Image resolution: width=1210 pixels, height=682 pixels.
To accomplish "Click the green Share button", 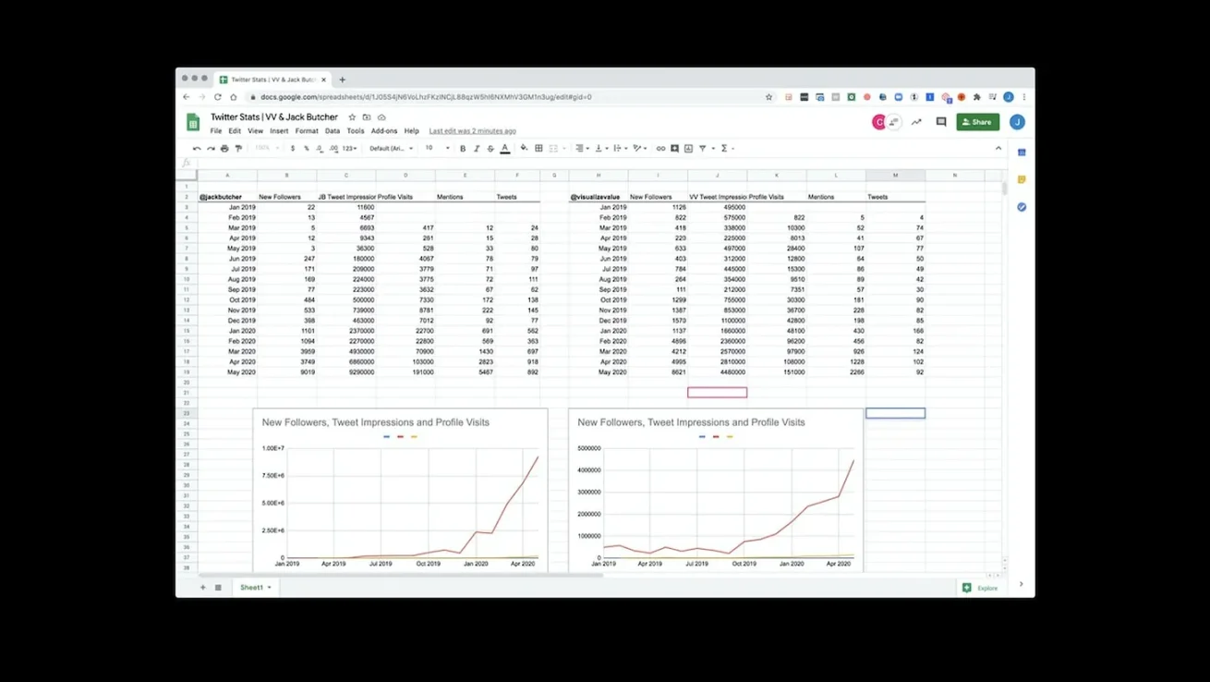I will pyautogui.click(x=977, y=122).
